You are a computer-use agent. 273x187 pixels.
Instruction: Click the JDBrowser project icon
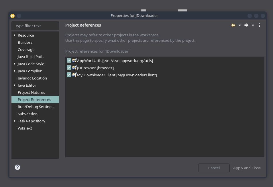tap(74, 67)
